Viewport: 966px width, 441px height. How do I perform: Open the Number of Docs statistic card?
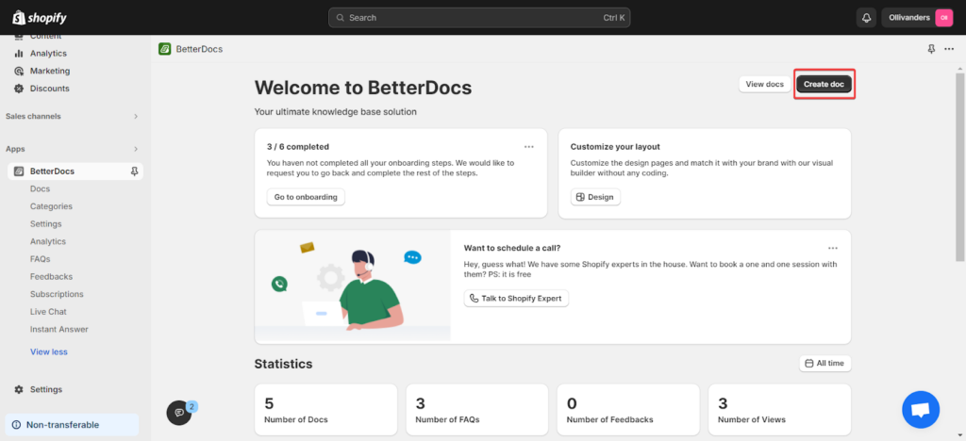pyautogui.click(x=325, y=410)
